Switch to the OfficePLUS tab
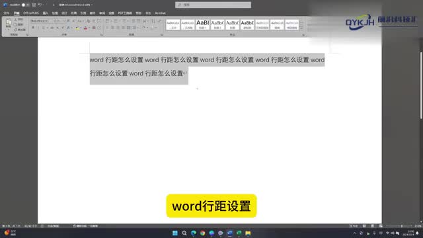The width and height of the screenshot is (423, 238). [31, 13]
